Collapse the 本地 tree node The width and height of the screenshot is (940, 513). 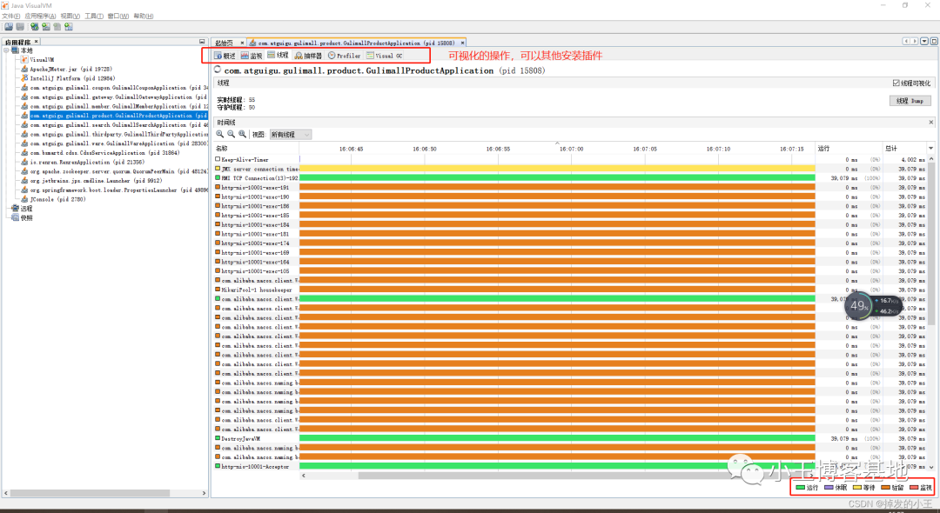(7, 50)
